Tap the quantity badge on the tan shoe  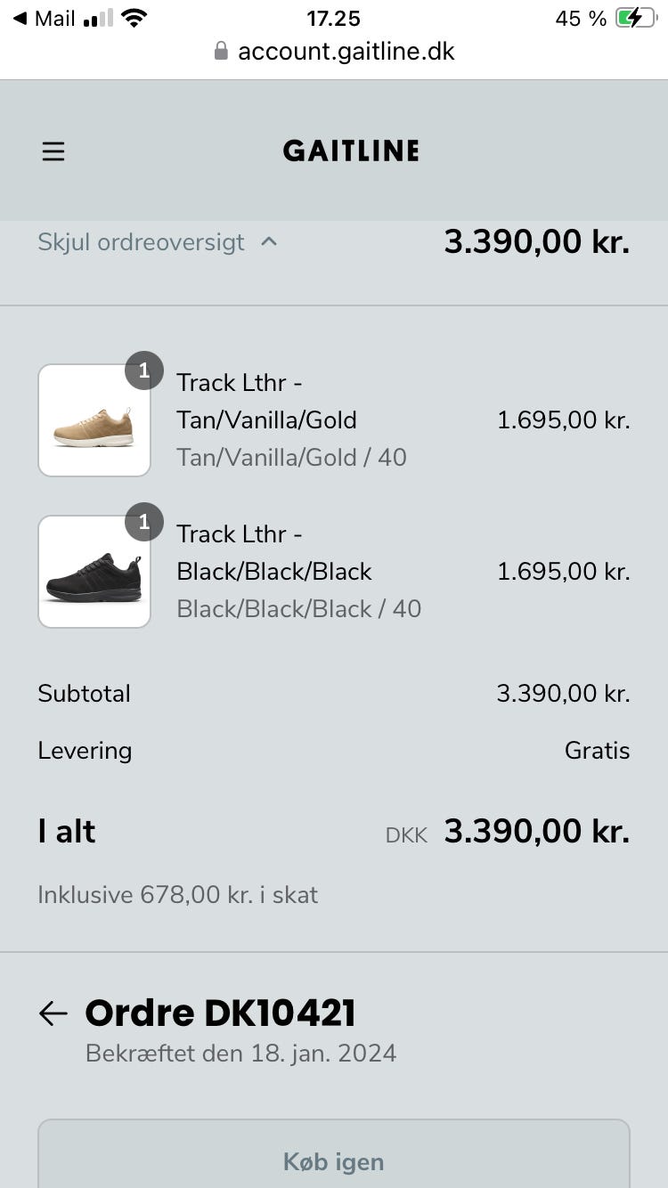[144, 370]
